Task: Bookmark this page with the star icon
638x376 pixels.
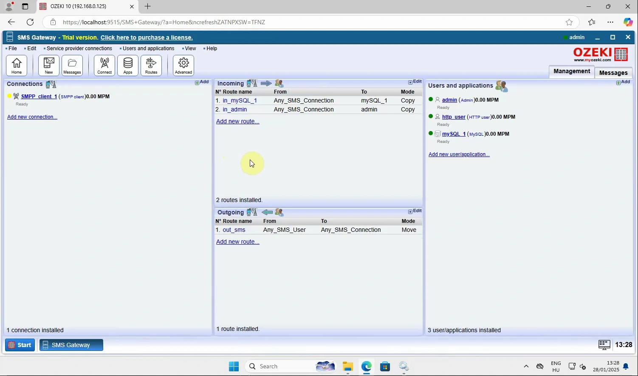Action: [x=569, y=22]
